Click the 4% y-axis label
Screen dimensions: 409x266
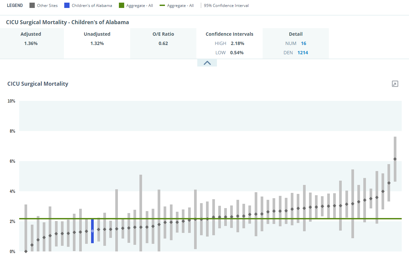point(12,191)
